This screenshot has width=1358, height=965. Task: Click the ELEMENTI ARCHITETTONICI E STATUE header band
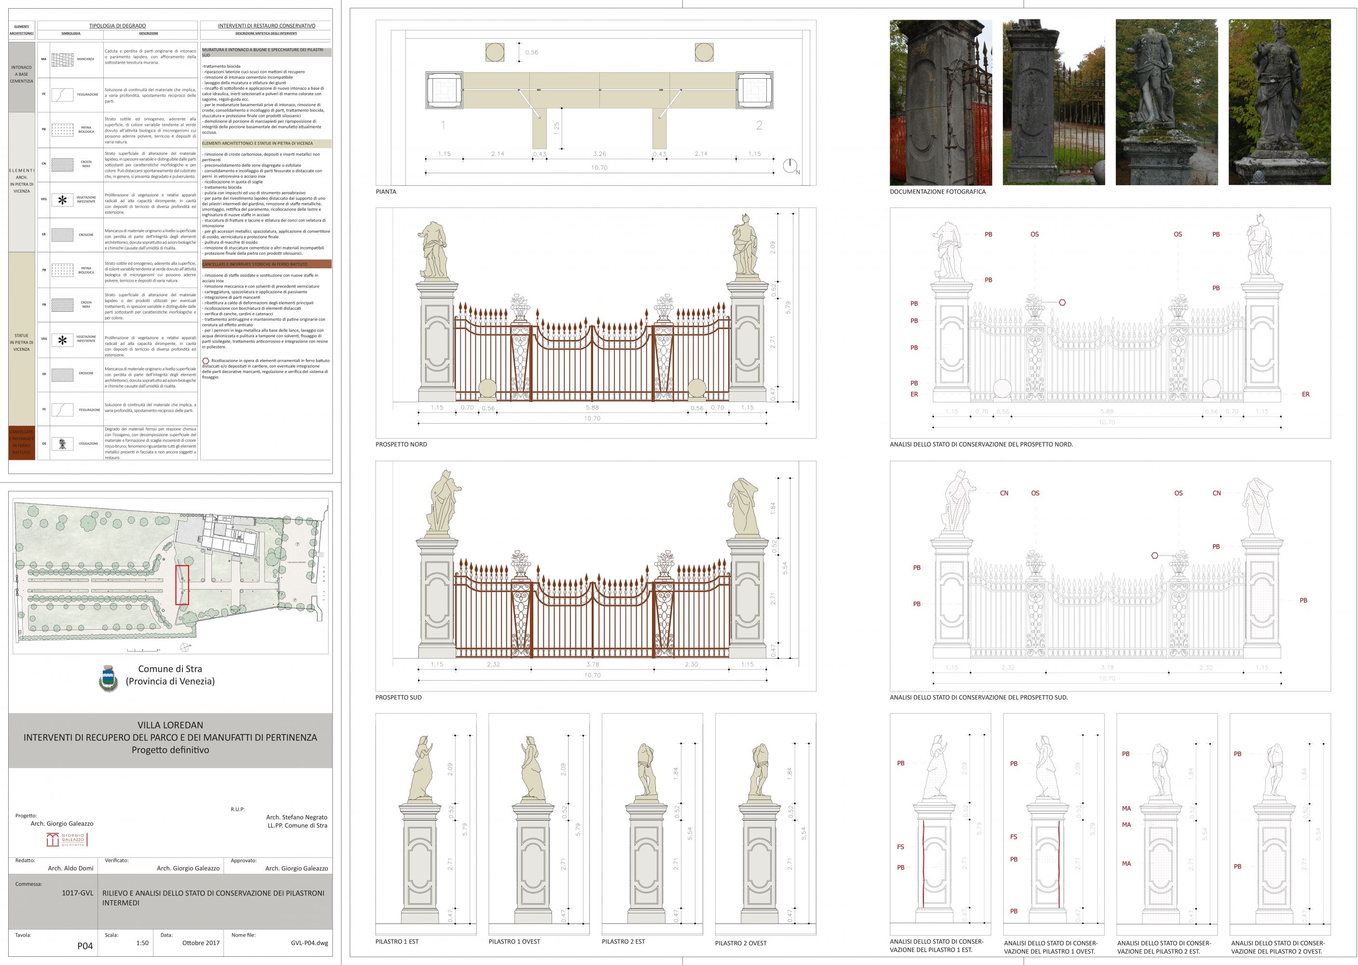point(266,143)
